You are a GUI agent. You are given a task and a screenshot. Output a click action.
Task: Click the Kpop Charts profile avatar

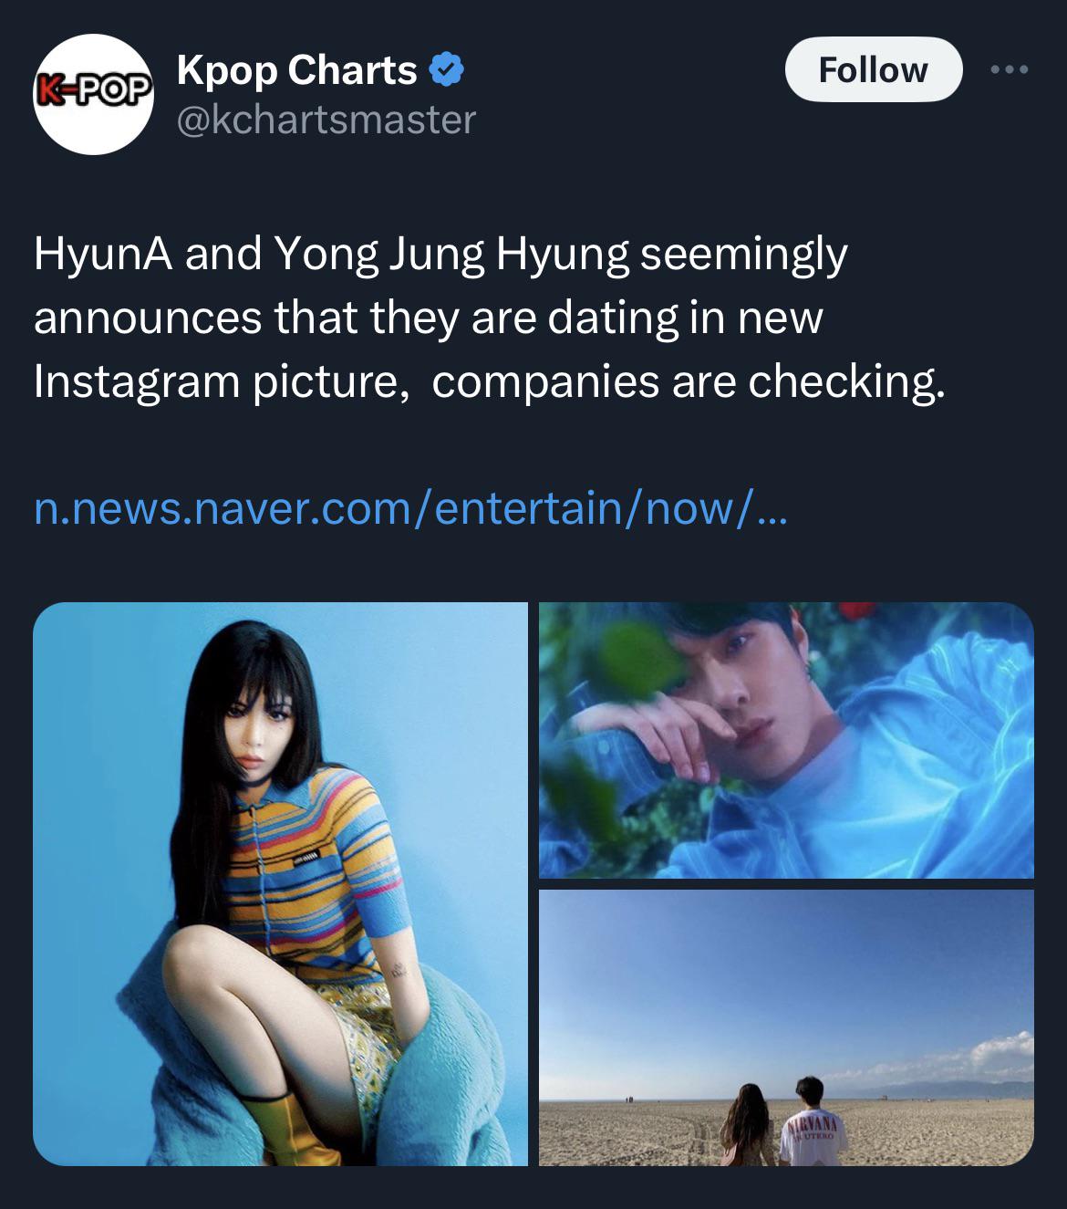[92, 94]
